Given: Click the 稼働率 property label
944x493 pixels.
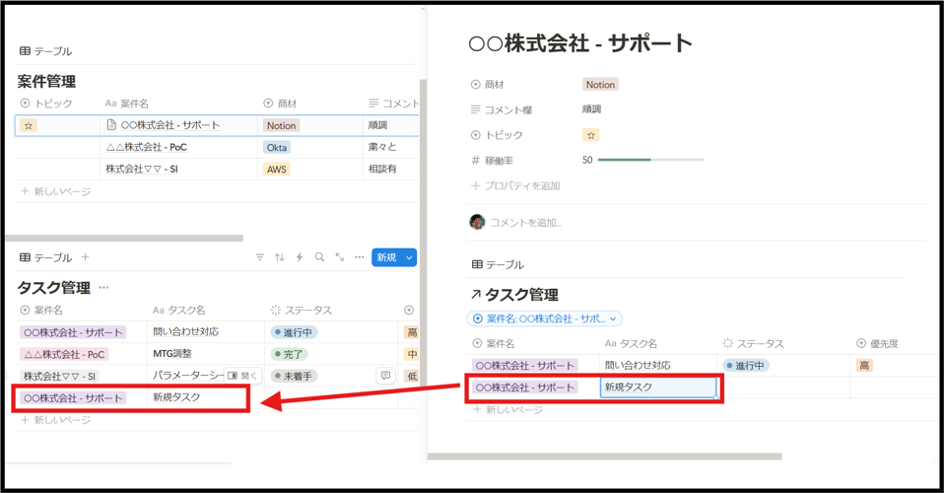Looking at the screenshot, I should click(492, 161).
